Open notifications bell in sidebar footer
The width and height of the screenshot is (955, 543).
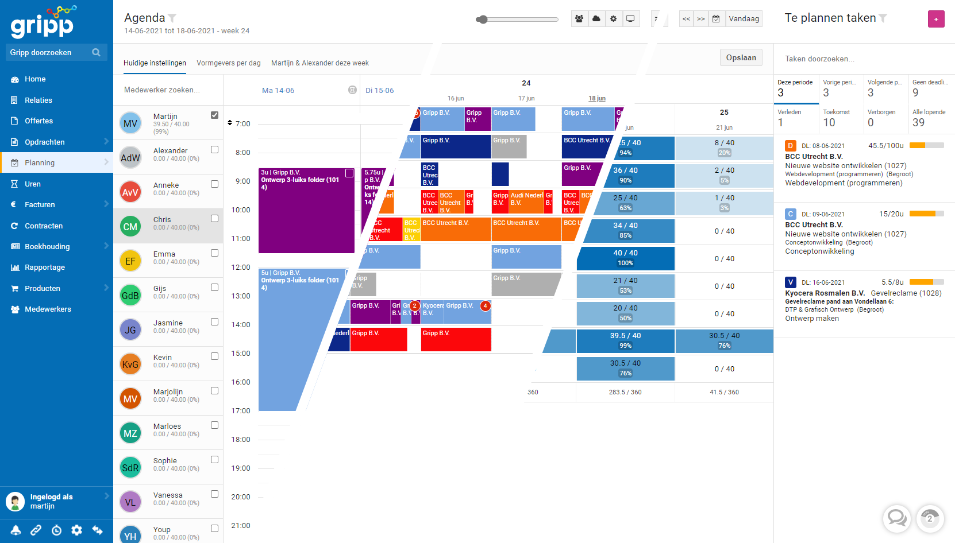tap(16, 530)
